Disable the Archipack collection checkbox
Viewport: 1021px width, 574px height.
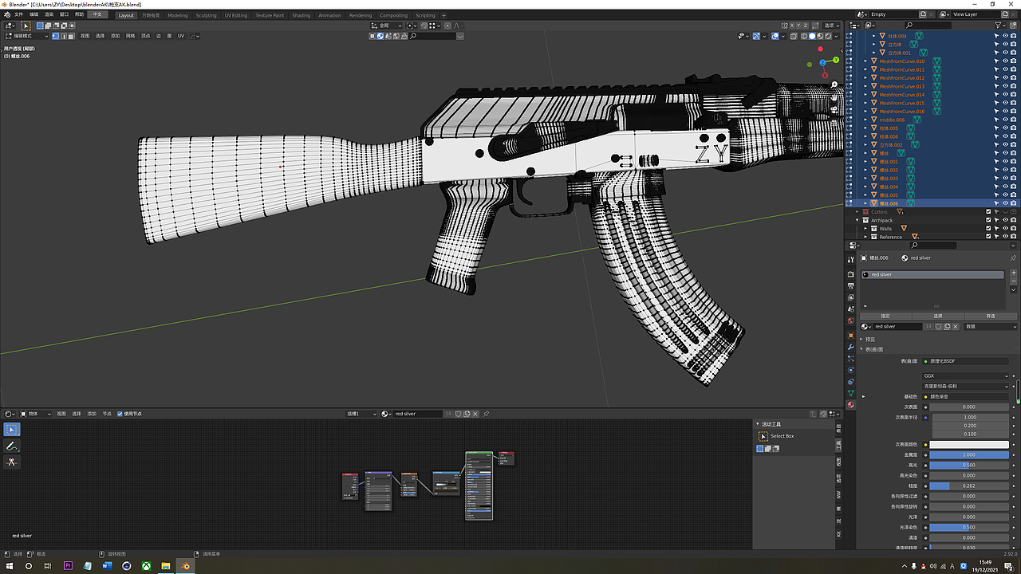coord(987,220)
